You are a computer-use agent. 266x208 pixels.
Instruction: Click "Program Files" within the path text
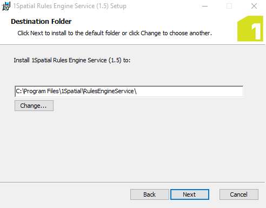click(x=41, y=91)
